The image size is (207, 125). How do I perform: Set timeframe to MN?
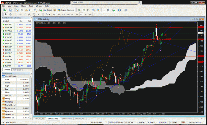click(90, 14)
